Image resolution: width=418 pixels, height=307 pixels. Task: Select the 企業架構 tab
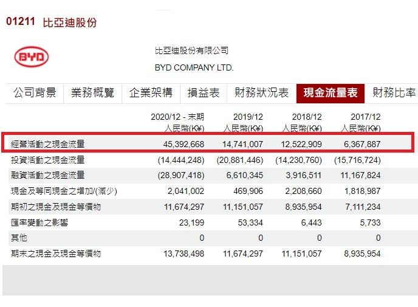151,93
